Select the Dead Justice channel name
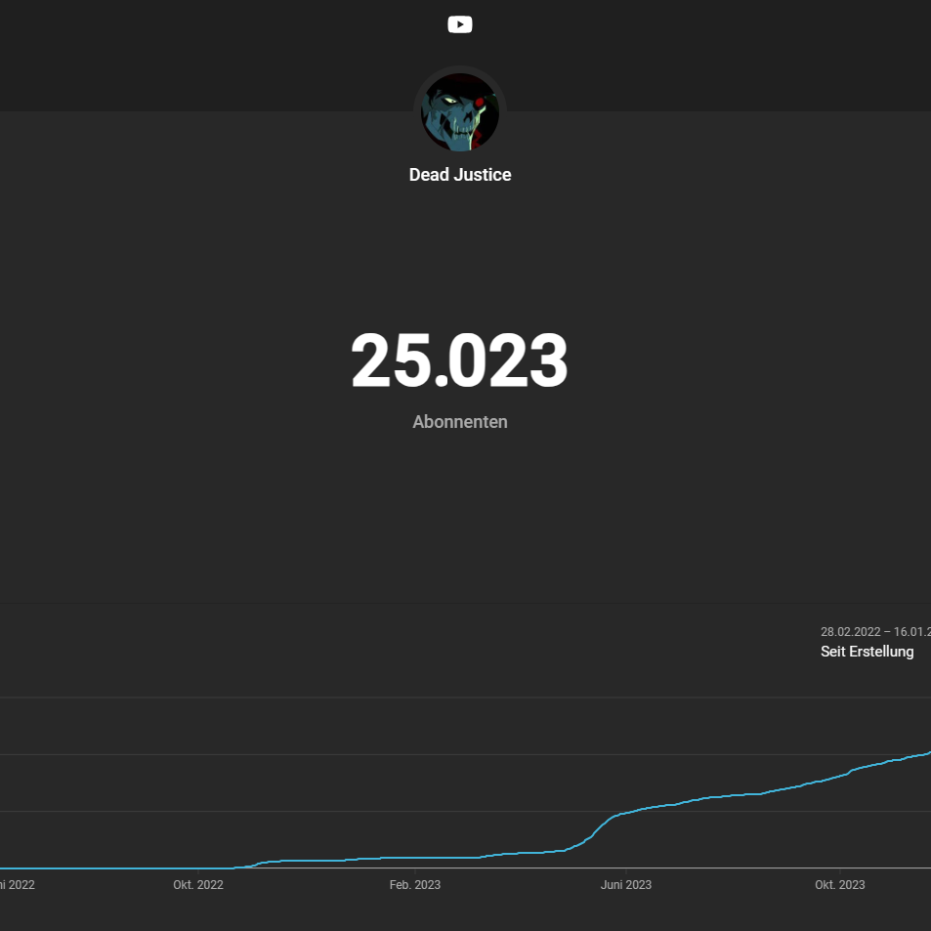This screenshot has width=931, height=931. pyautogui.click(x=459, y=175)
